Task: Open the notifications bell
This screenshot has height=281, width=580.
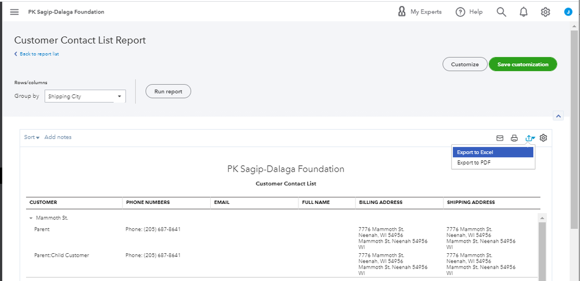Action: [524, 12]
